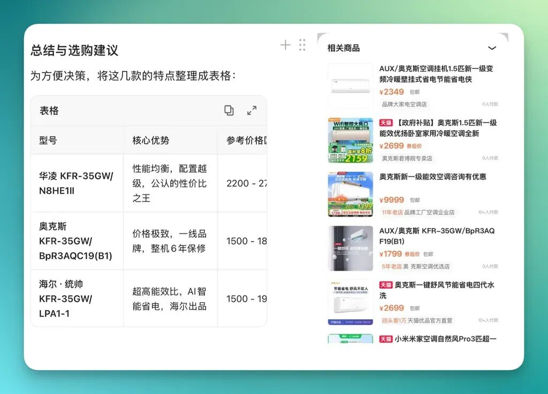Open the KFR-35GW/BpR3AQF19(B1) product image
Viewport: 548px width, 394px height.
(x=350, y=248)
